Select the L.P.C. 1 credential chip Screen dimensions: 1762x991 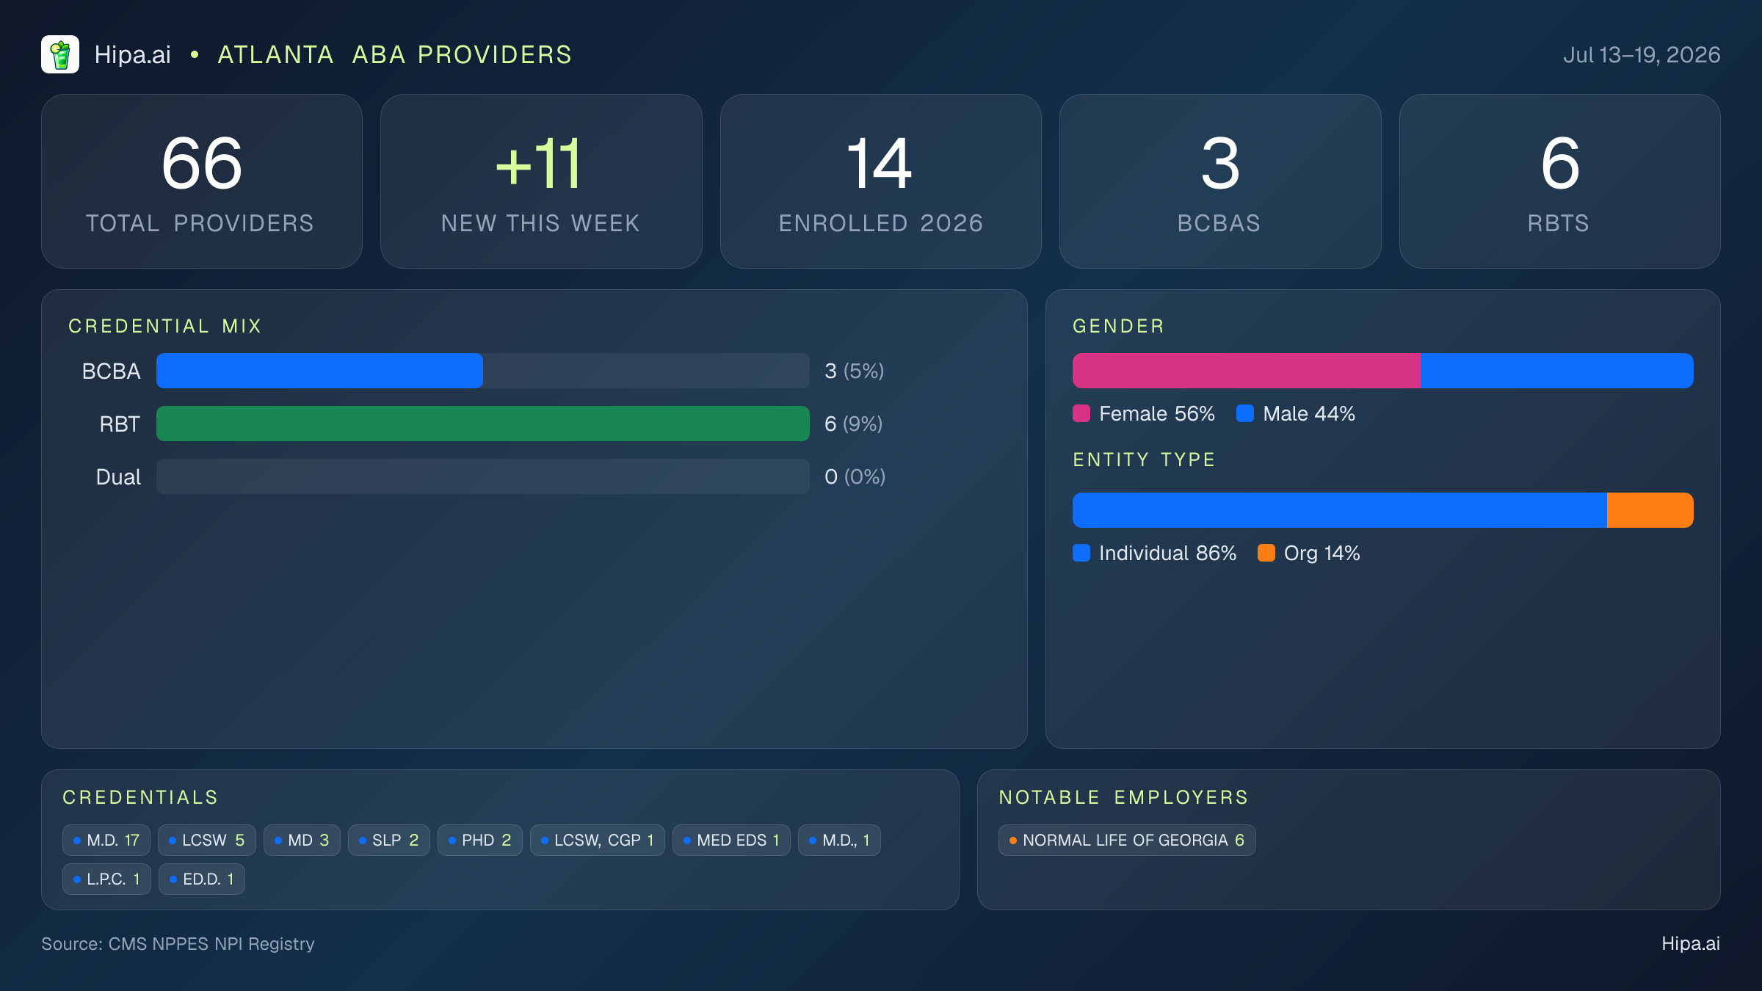pos(106,879)
